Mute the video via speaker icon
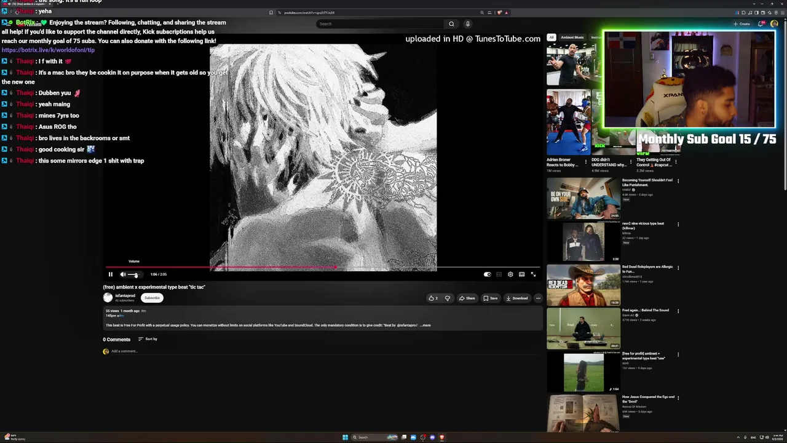Screen dimensions: 787x443 (x=123, y=274)
